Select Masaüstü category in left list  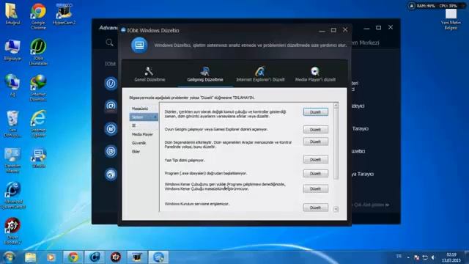(x=140, y=109)
